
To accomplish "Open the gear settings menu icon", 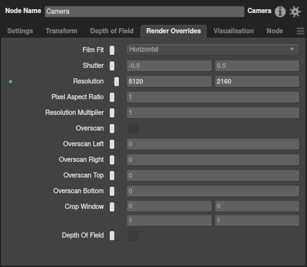I will click(x=295, y=12).
